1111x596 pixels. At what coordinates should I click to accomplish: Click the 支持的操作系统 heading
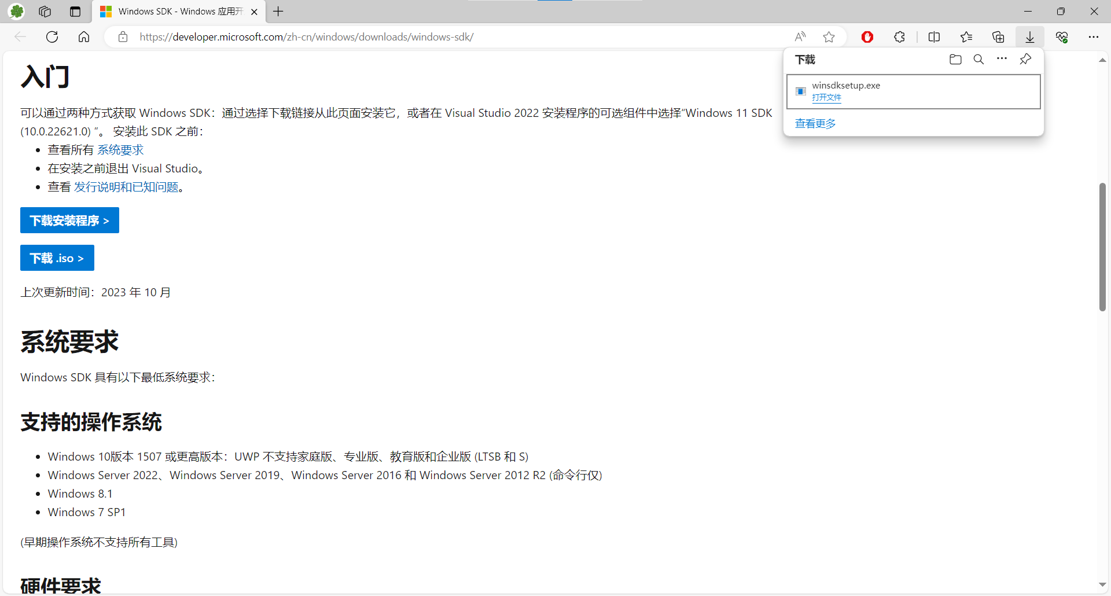(x=91, y=422)
